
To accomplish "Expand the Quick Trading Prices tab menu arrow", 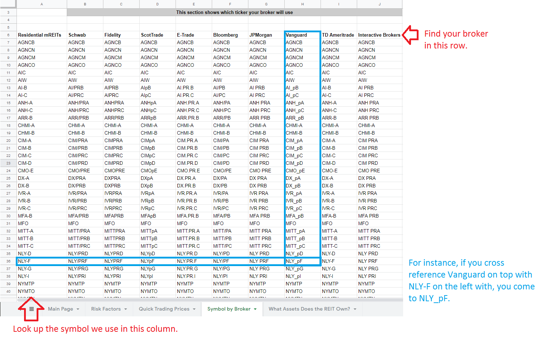I will [x=194, y=309].
